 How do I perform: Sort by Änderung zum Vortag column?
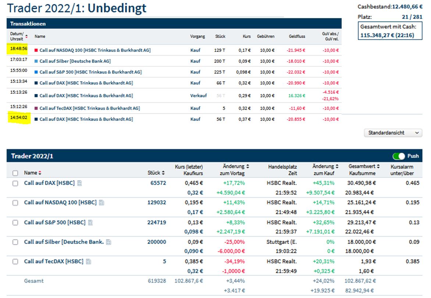[x=247, y=166]
